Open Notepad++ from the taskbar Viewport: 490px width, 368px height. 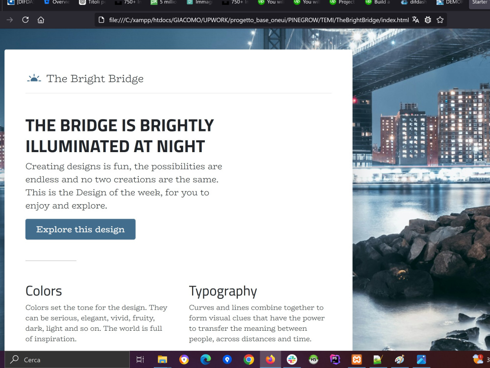point(378,360)
